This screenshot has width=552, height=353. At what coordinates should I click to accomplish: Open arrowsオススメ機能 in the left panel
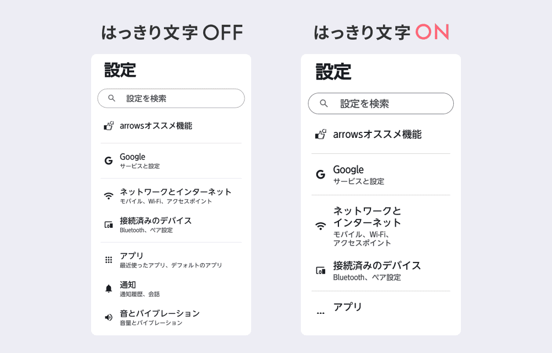point(171,126)
